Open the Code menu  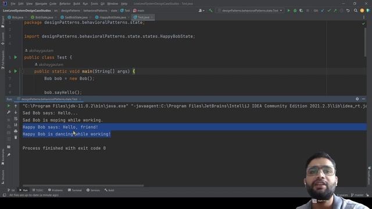[x=53, y=3]
